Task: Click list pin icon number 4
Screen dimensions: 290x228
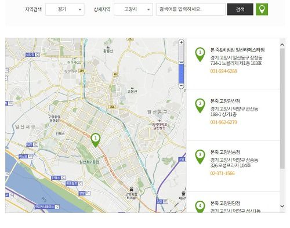Action: coord(200,207)
